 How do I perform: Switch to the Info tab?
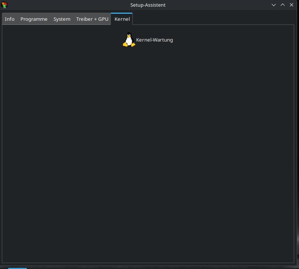click(10, 19)
